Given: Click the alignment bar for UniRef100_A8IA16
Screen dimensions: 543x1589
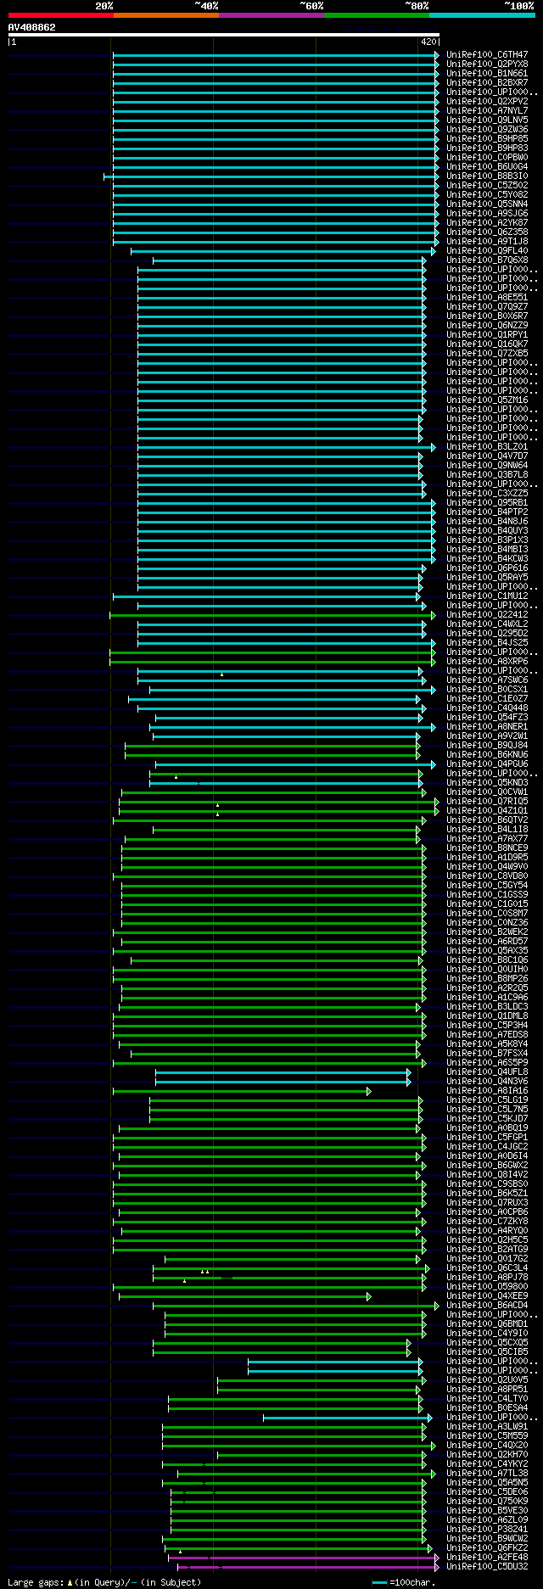Looking at the screenshot, I should click(x=242, y=1091).
